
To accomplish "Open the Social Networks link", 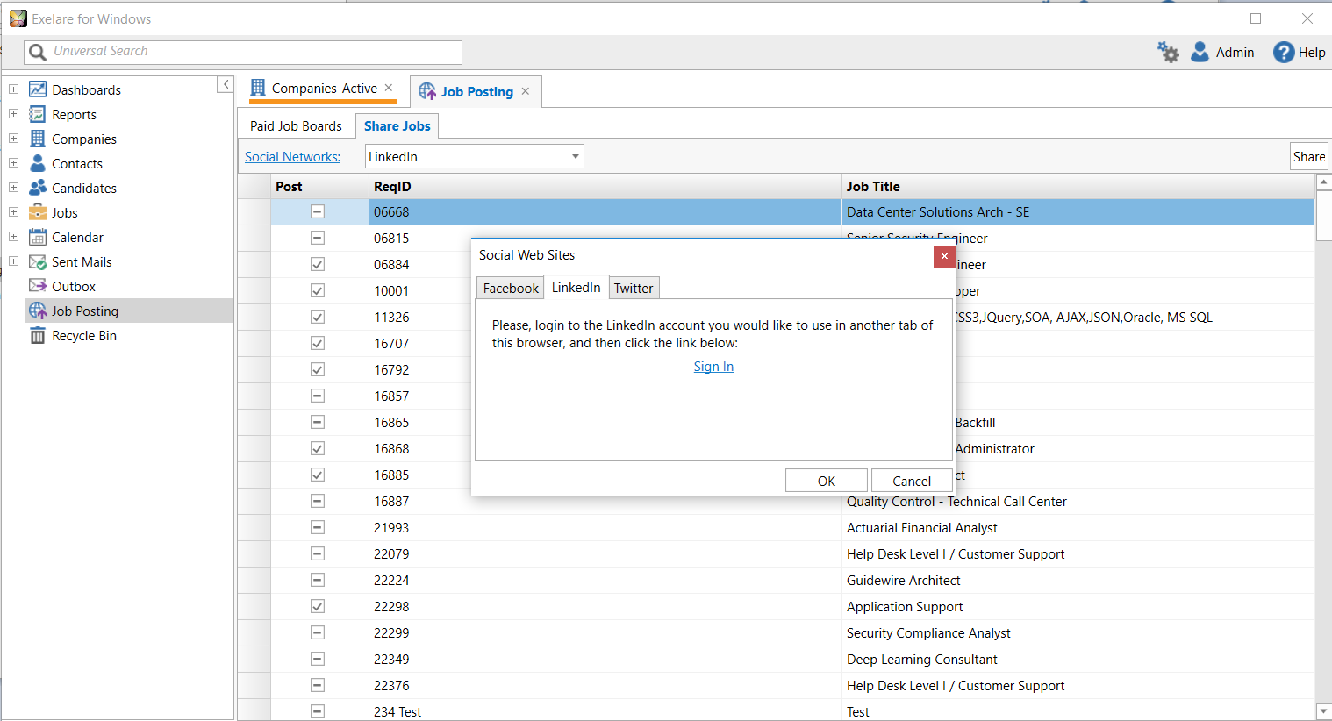I will click(292, 156).
